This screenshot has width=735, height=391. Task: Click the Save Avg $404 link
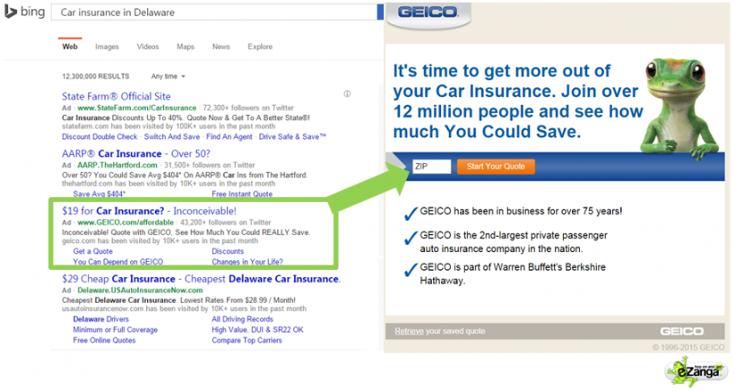pyautogui.click(x=99, y=194)
